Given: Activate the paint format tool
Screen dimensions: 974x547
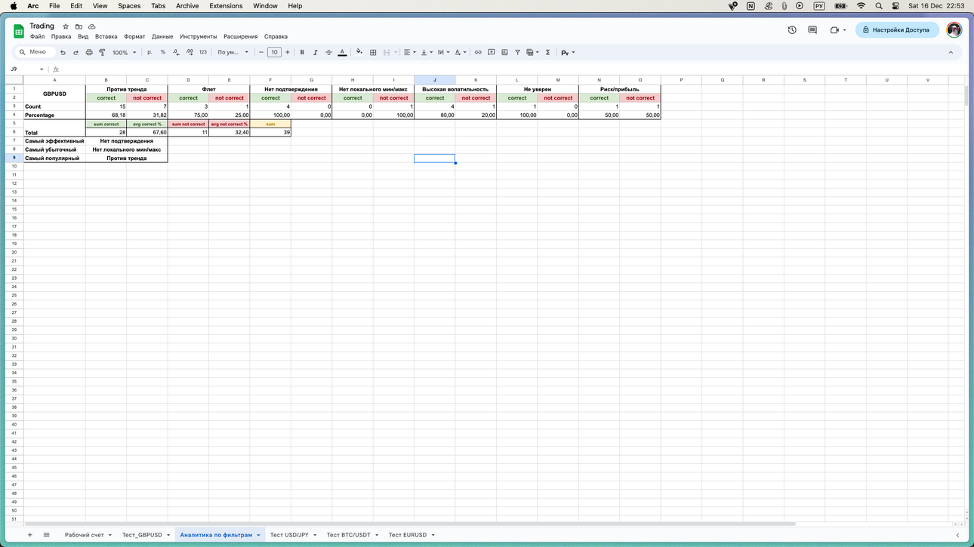Looking at the screenshot, I should point(102,52).
